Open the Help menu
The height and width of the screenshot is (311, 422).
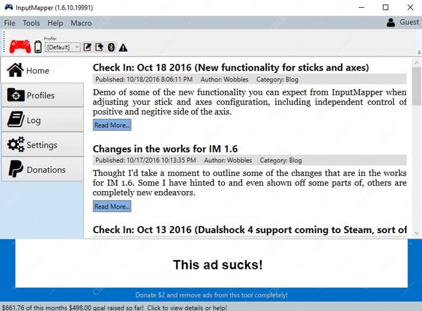click(x=55, y=23)
